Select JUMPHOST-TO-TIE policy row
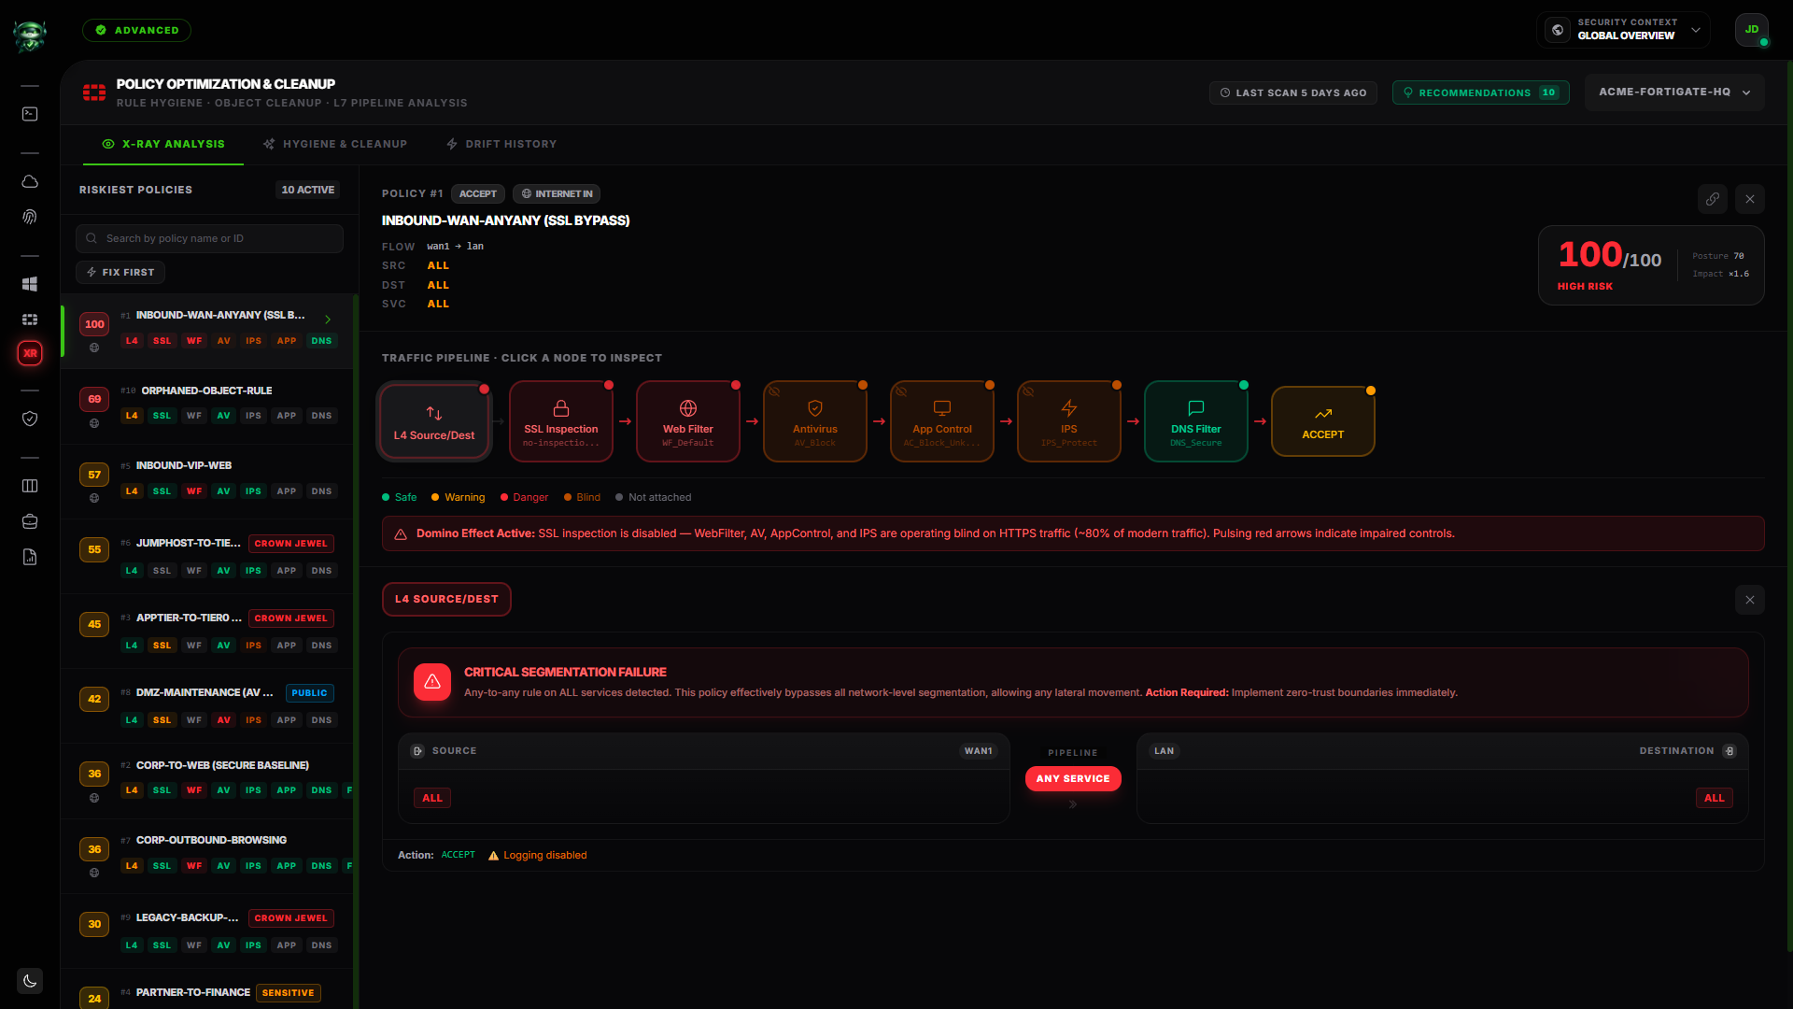Viewport: 1793px width, 1009px height. click(x=207, y=557)
